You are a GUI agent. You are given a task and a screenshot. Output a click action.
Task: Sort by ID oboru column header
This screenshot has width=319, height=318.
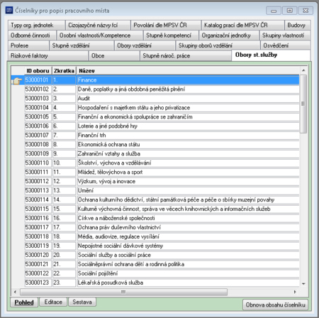point(38,71)
